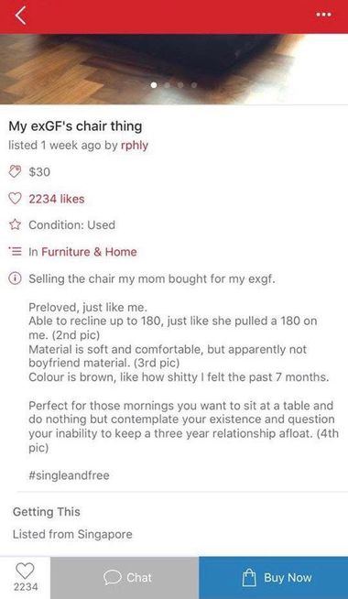Tap the #singleandfree hashtag
The image size is (348, 599).
tap(69, 475)
